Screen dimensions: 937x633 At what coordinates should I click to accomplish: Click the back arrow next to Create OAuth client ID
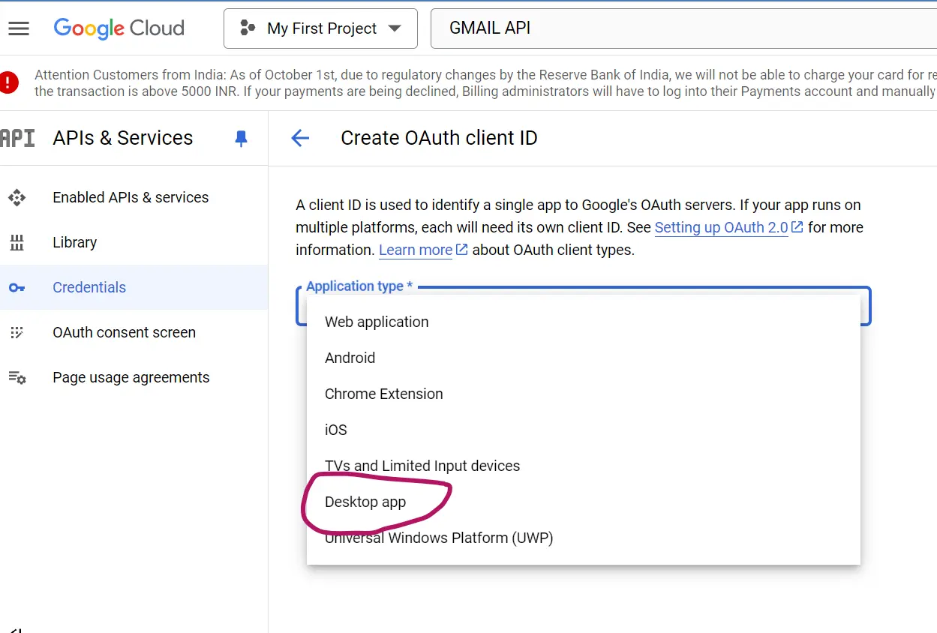300,138
